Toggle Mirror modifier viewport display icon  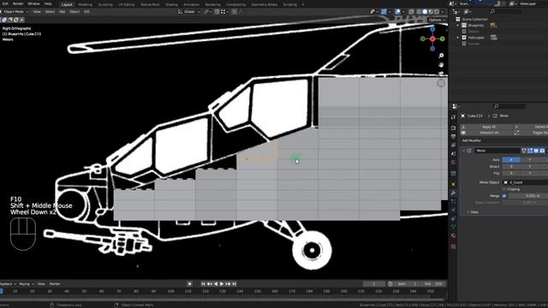point(536,151)
